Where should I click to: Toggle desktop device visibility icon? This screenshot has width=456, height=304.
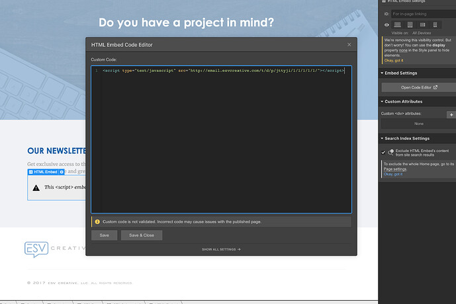point(397,24)
